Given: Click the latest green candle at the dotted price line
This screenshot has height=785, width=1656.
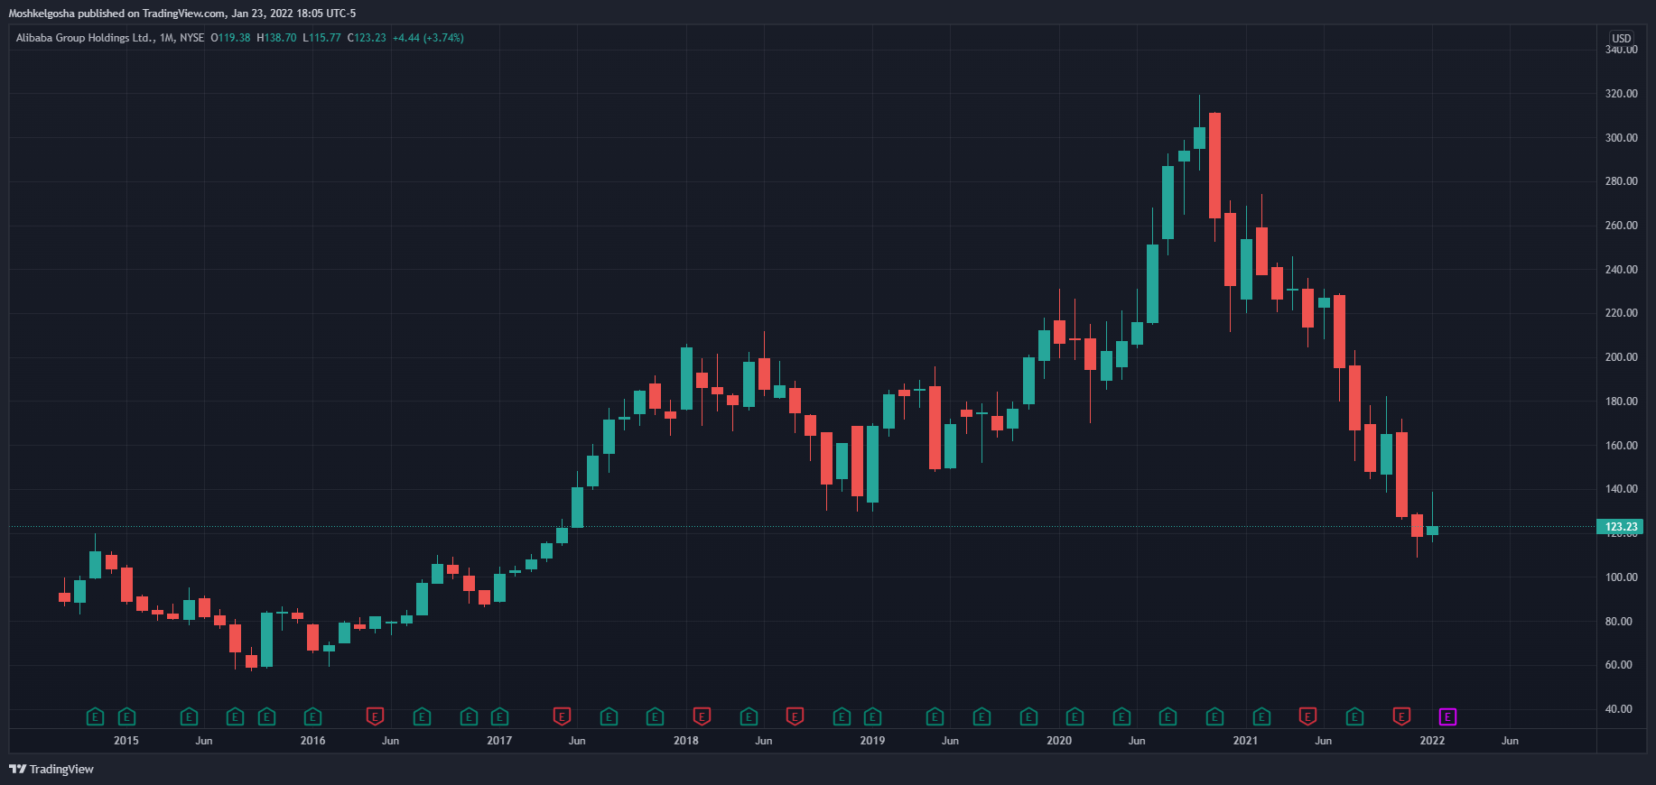Looking at the screenshot, I should [x=1432, y=531].
